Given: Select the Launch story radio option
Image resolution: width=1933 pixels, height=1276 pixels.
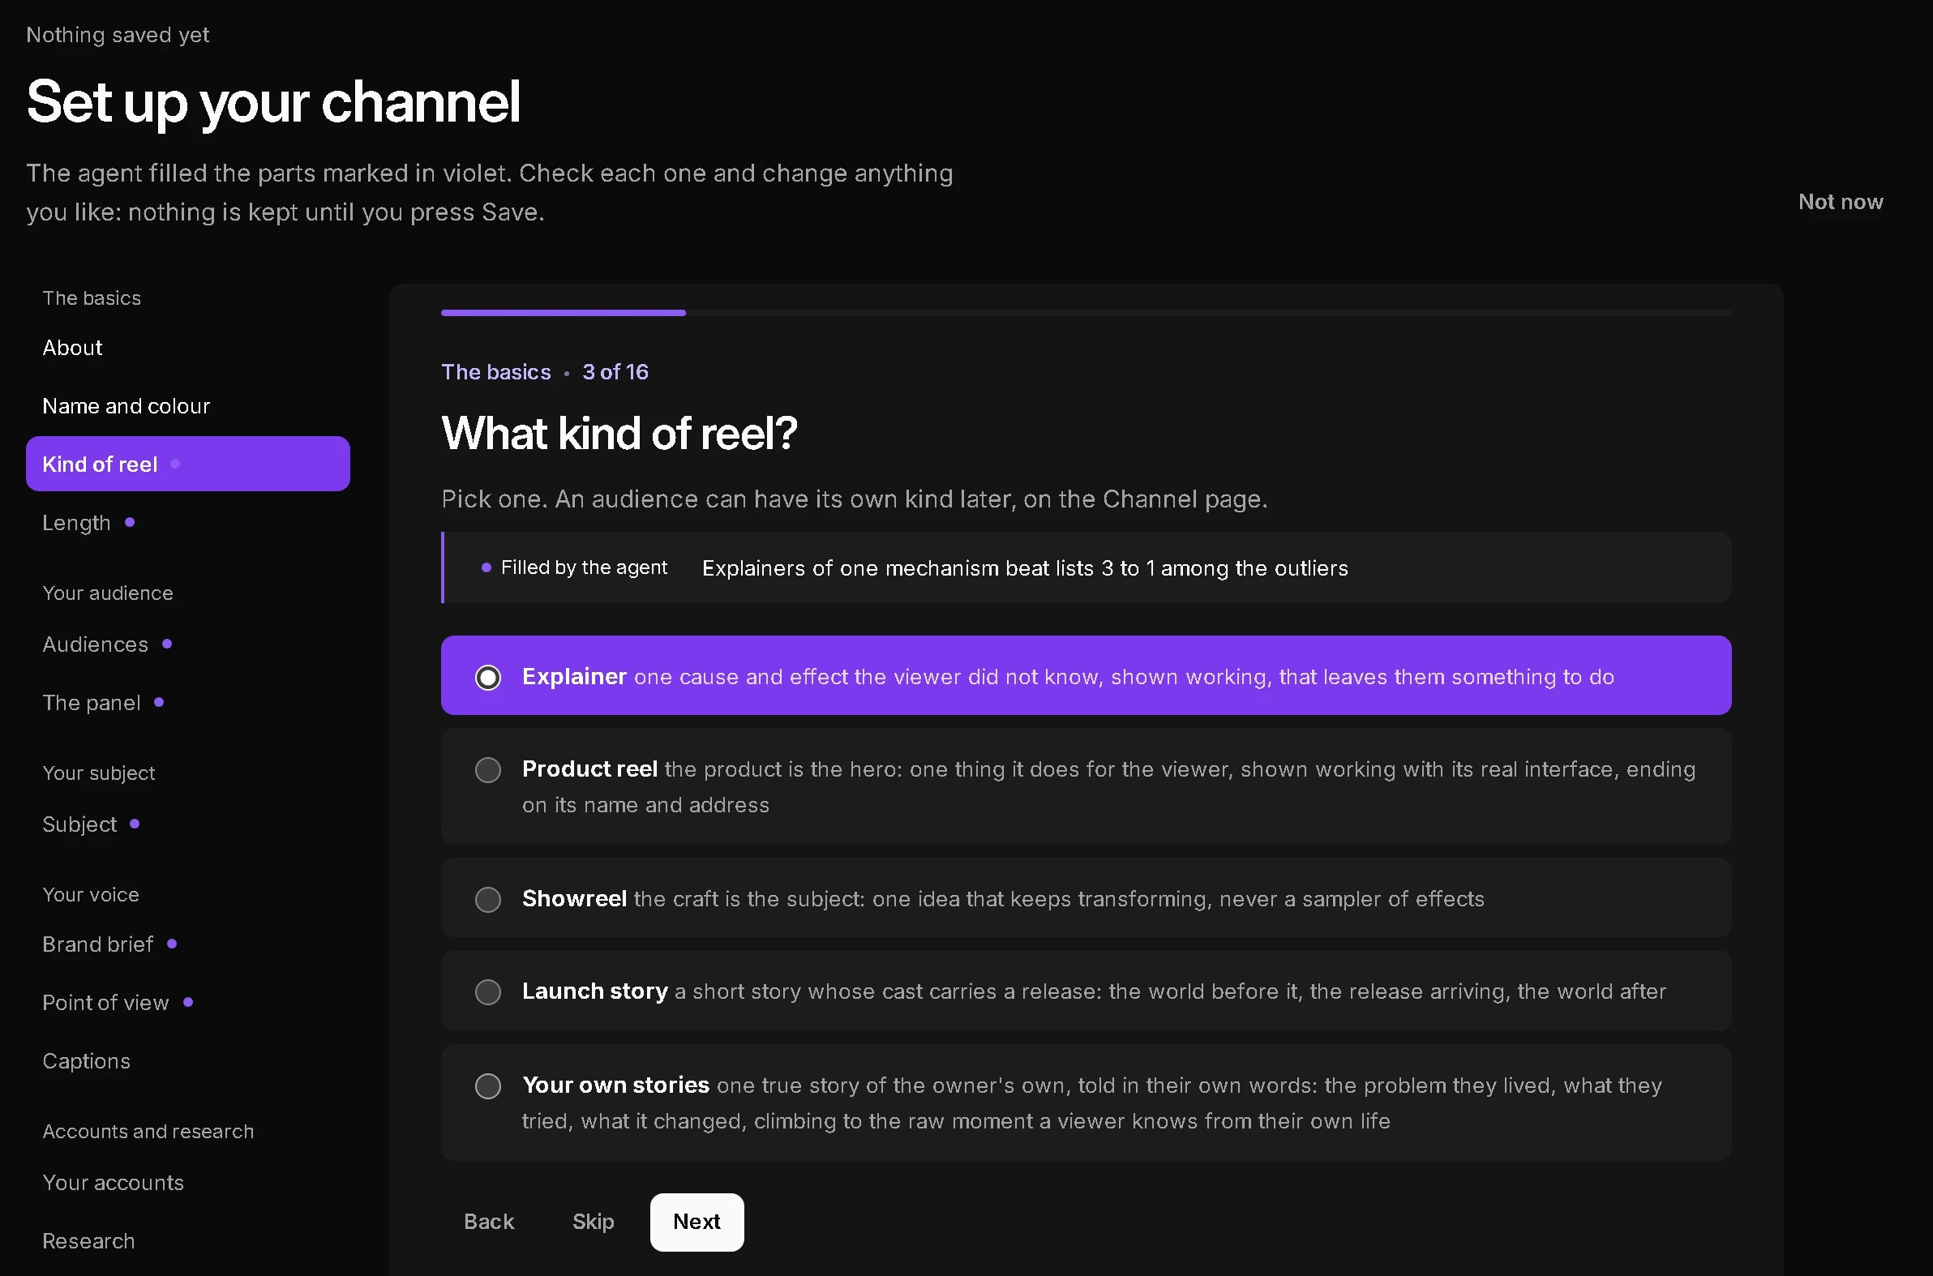Looking at the screenshot, I should click(1086, 991).
